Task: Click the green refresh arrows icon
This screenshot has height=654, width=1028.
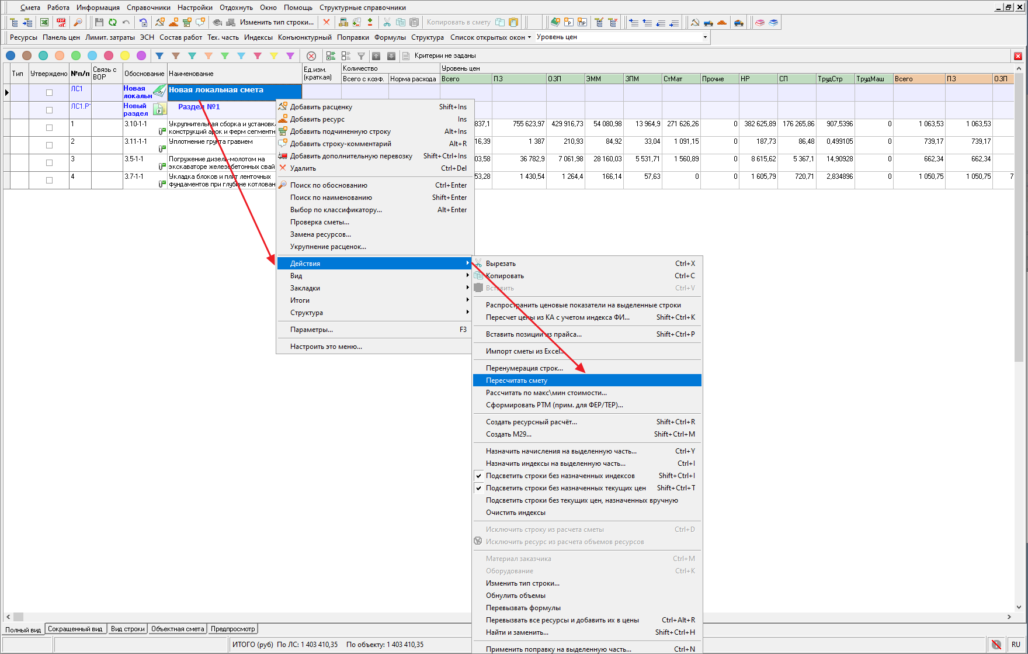Action: (112, 22)
